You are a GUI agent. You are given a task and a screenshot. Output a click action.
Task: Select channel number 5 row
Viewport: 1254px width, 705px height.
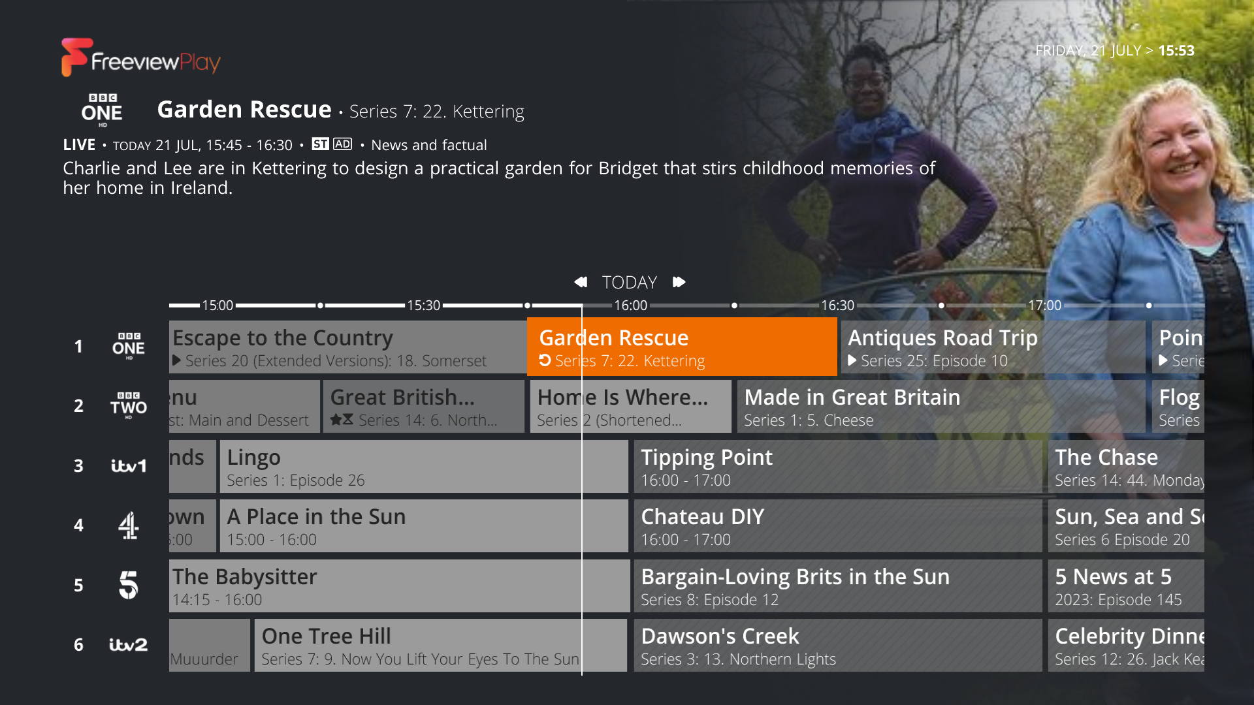(78, 586)
